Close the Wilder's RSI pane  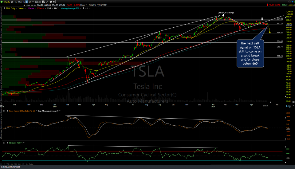pyautogui.click(x=4, y=143)
